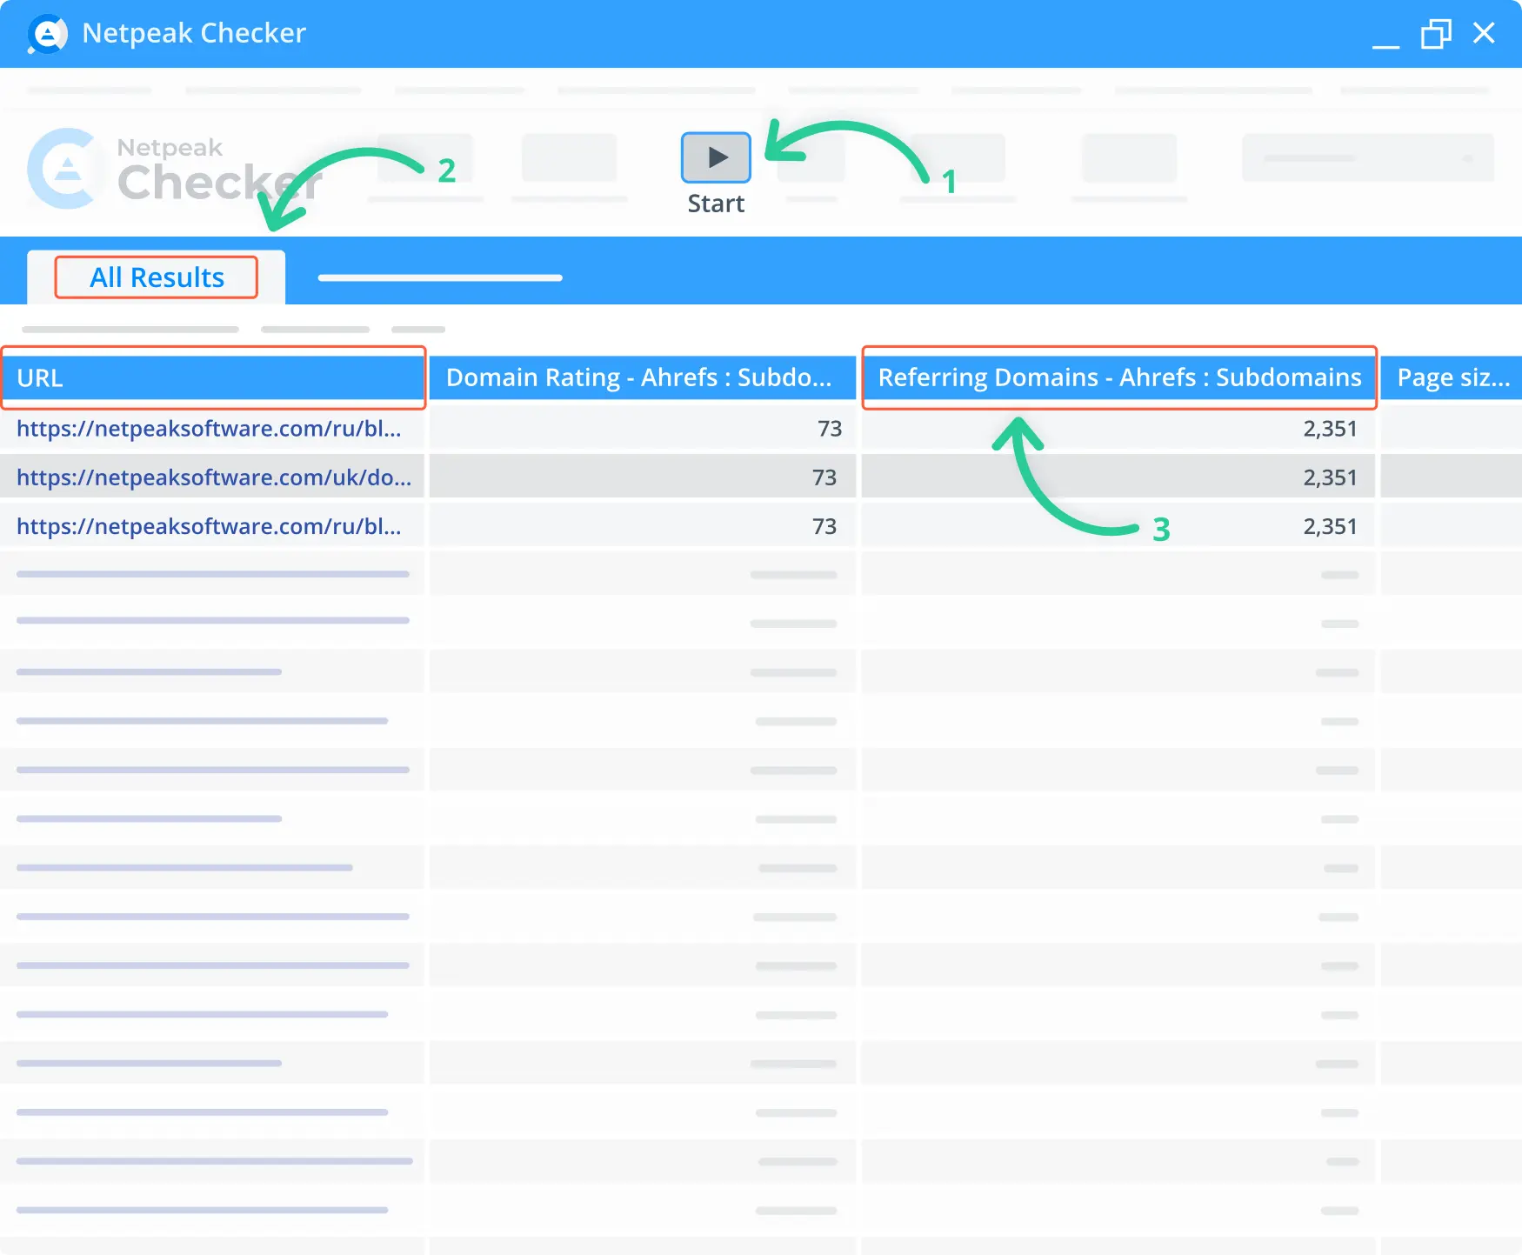Image resolution: width=1522 pixels, height=1255 pixels.
Task: Open the netpeaksoftware.com/uk/do... URL link
Action: pos(214,477)
